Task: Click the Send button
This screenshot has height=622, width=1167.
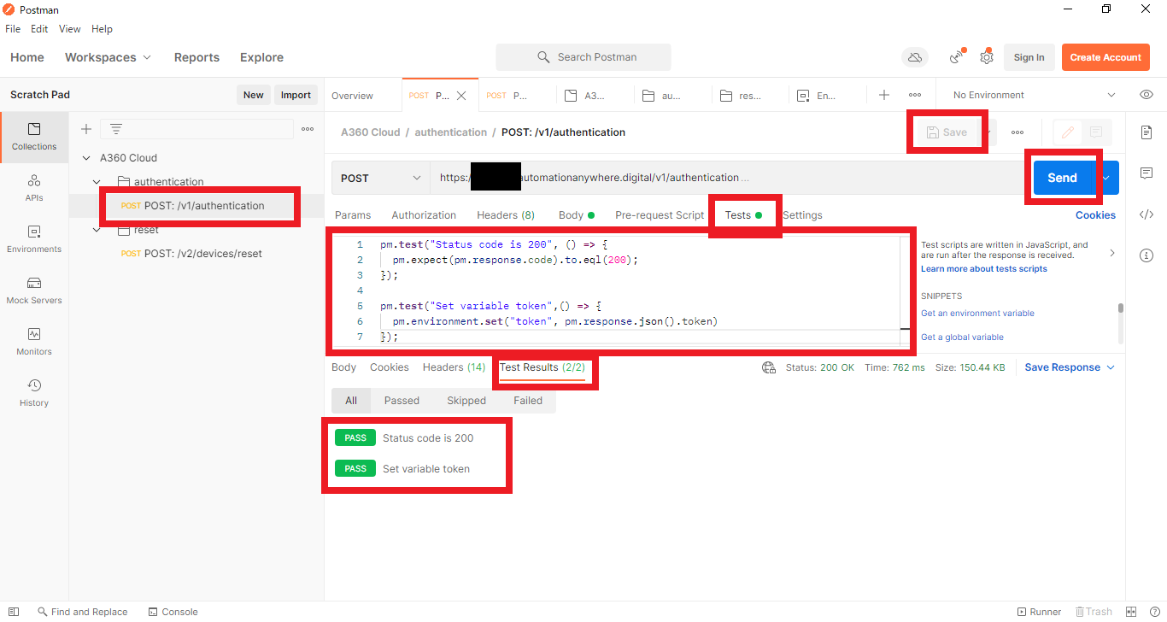Action: (x=1062, y=178)
